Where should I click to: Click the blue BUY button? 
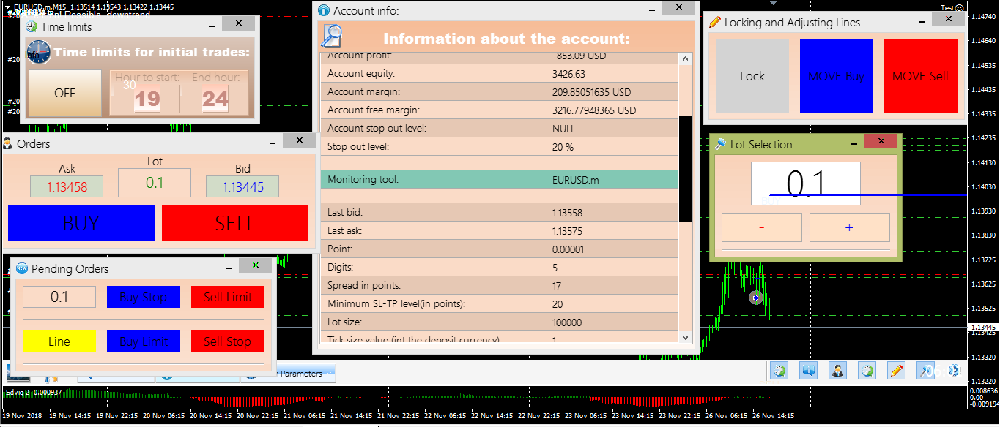(81, 223)
